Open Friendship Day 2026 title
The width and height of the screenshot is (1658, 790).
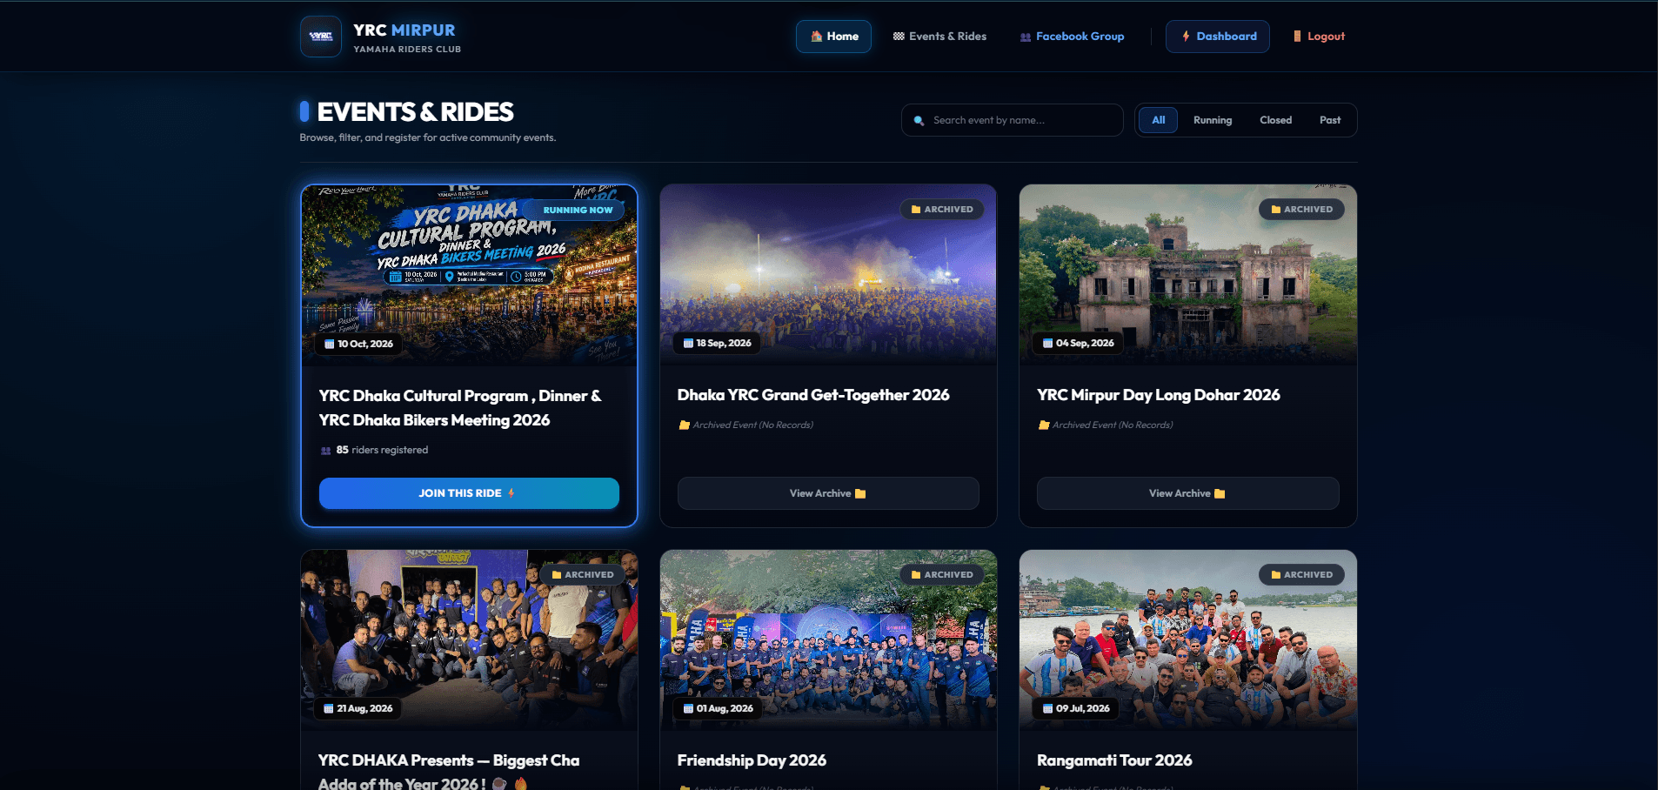(x=752, y=760)
